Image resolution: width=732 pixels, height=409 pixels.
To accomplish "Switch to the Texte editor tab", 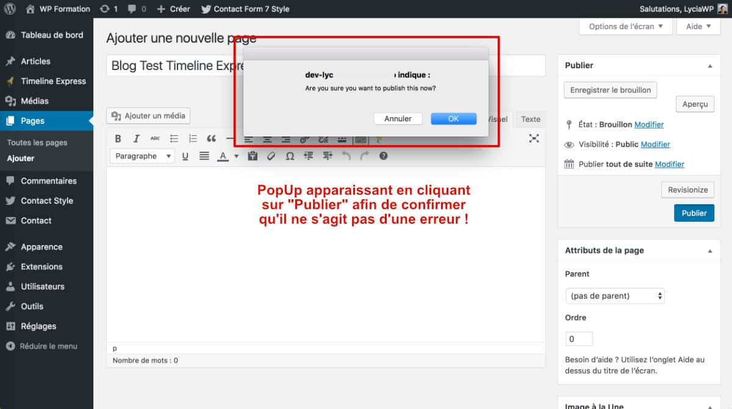I will 530,119.
